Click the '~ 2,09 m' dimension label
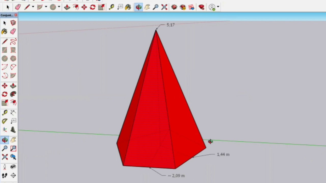The width and height of the screenshot is (326, 183). tap(176, 176)
